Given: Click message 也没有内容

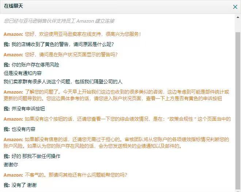Looking at the screenshot, I should point(19,129).
